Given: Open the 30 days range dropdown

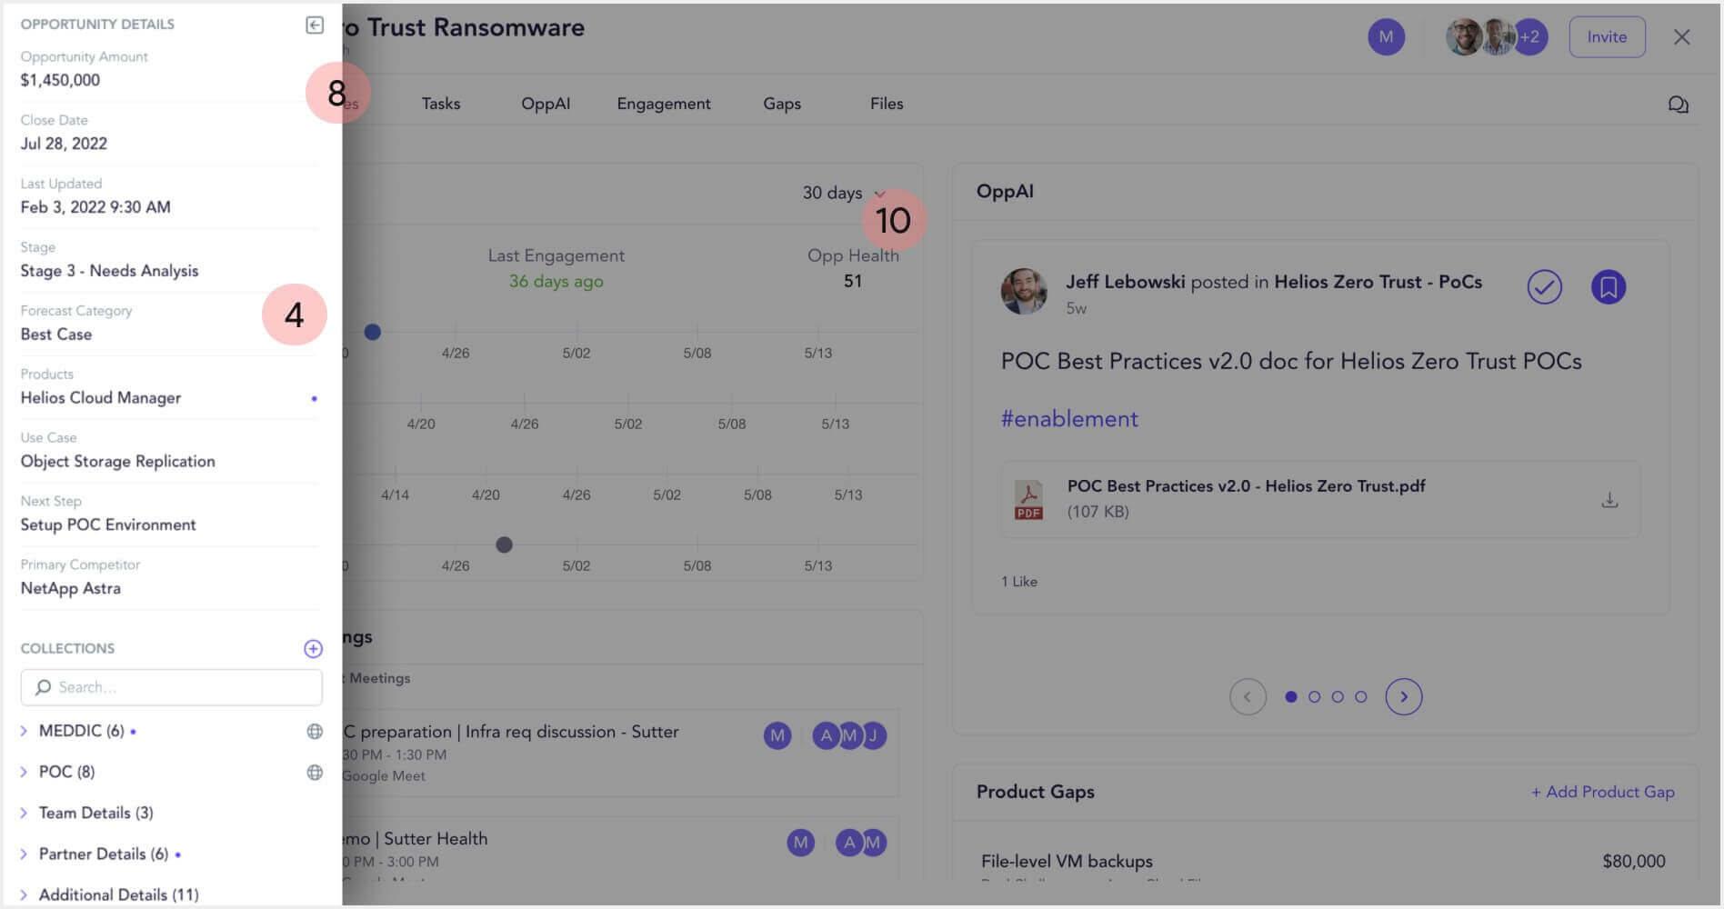Looking at the screenshot, I should [842, 193].
